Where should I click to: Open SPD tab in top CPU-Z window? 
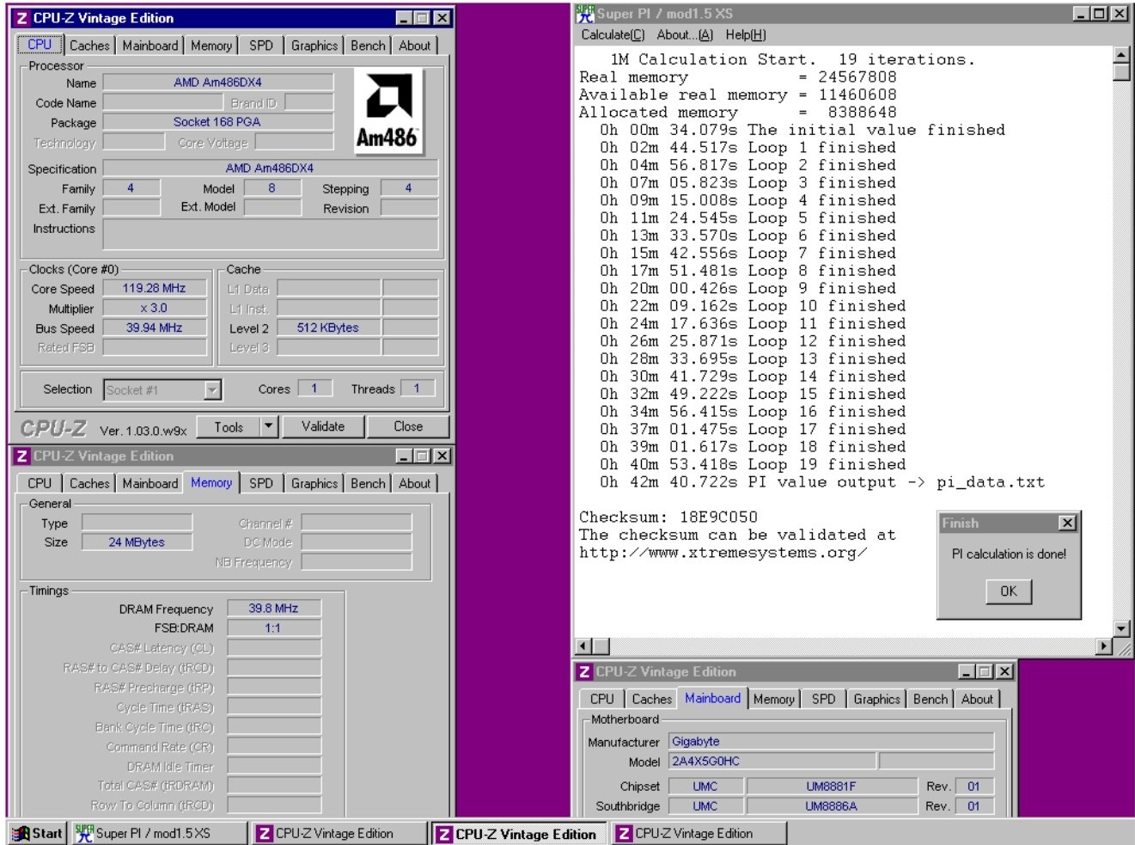(x=261, y=46)
